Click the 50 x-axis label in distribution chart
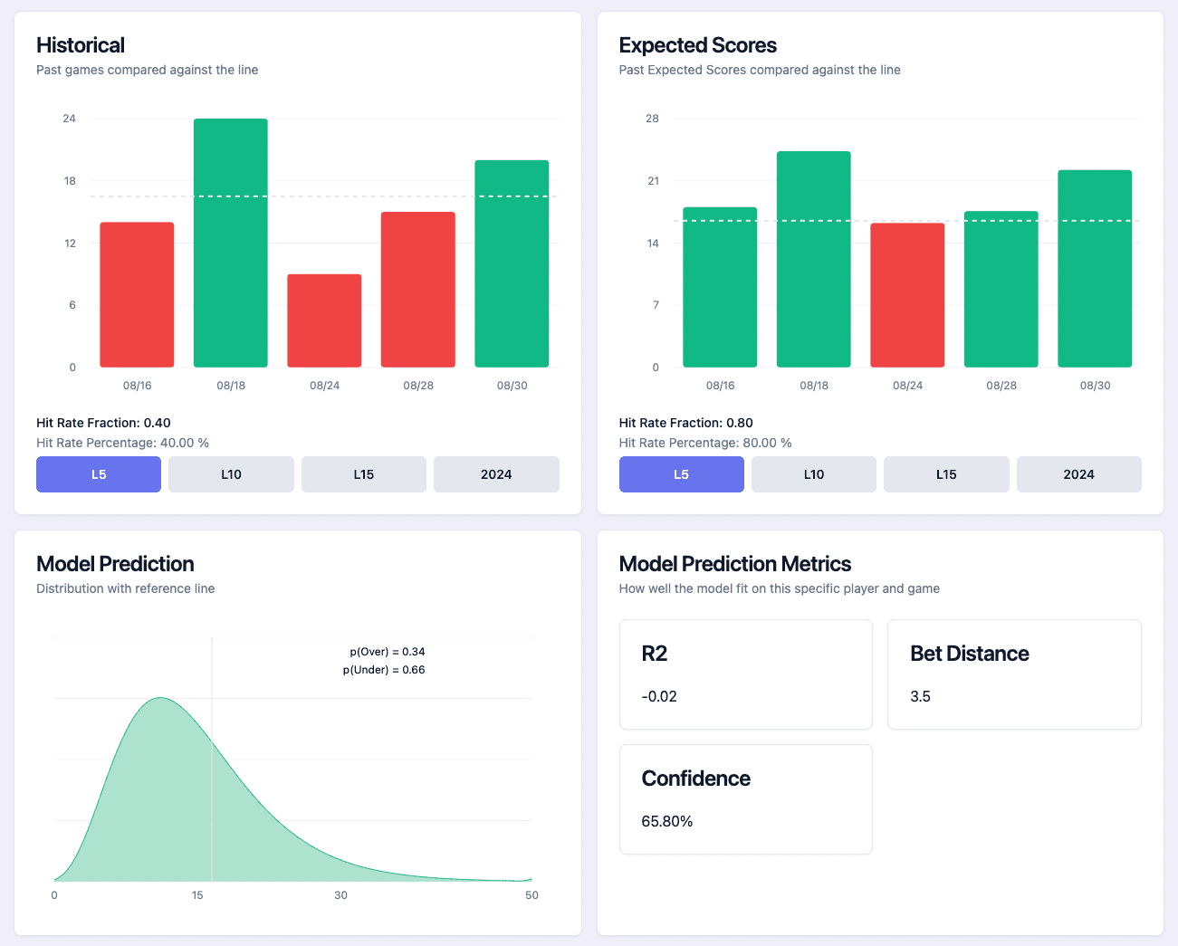Screen dimensions: 1178x946 532,895
